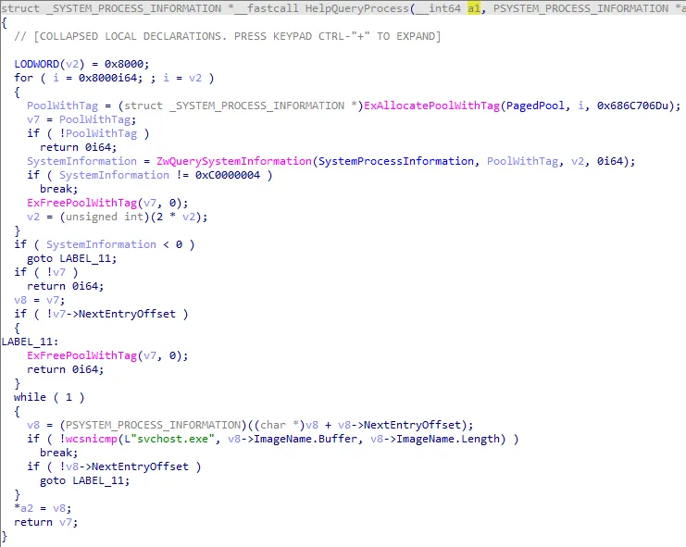This screenshot has width=686, height=547.
Task: Click the LODWORD macro
Action: 37,64
